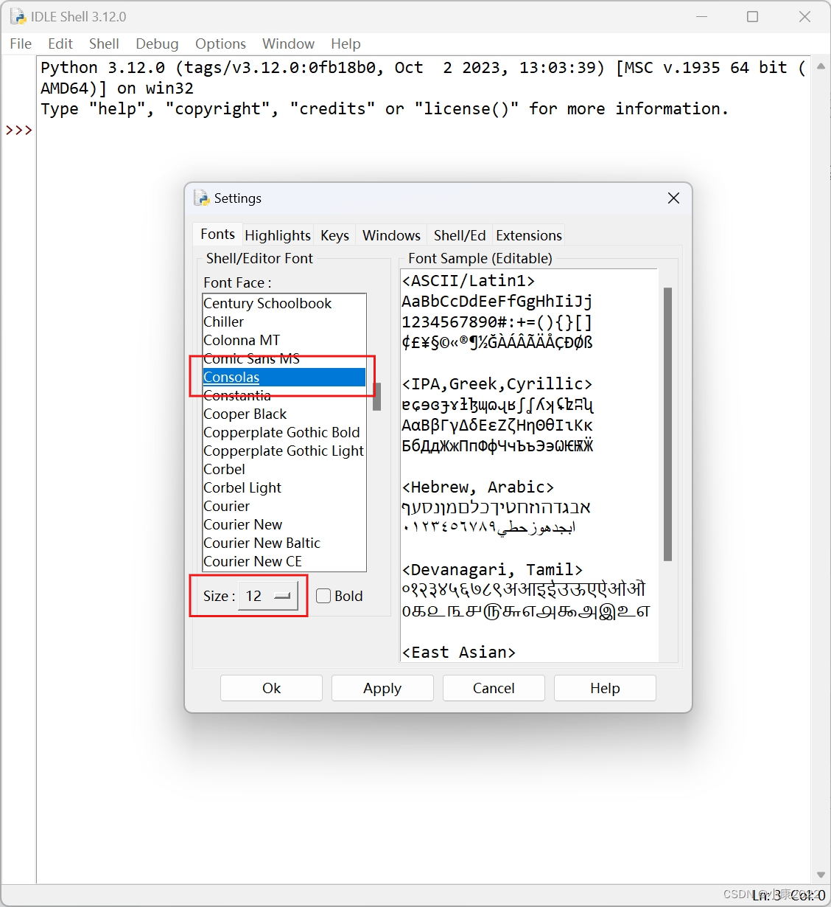Switch to the Fonts tab
This screenshot has width=831, height=907.
[x=217, y=234]
